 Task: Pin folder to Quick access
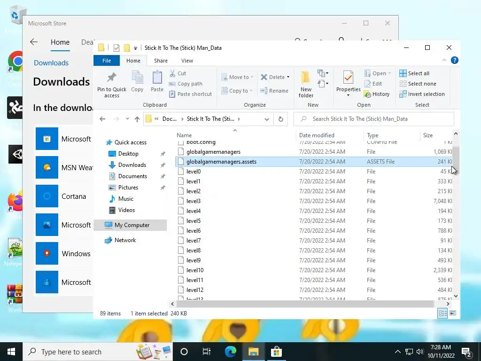point(112,84)
